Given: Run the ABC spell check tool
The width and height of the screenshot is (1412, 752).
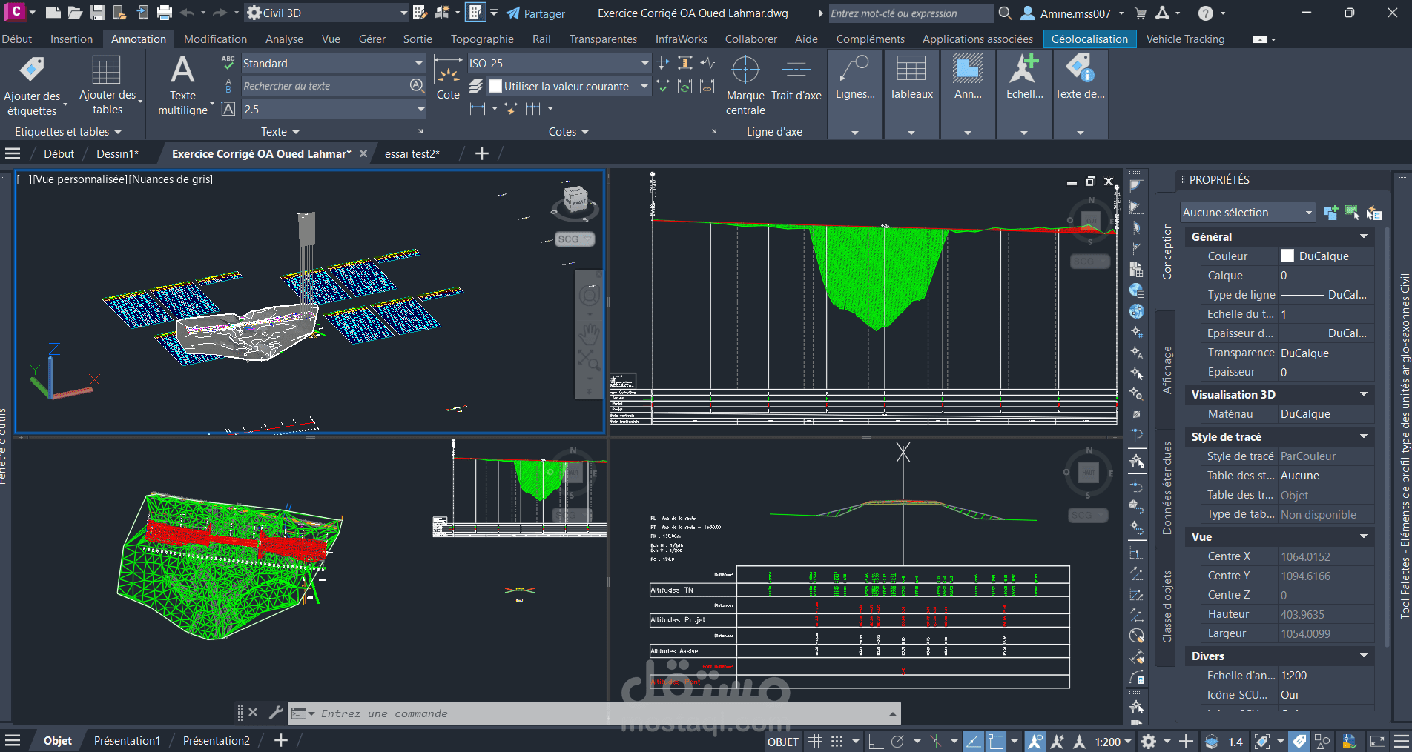Looking at the screenshot, I should coord(228,63).
